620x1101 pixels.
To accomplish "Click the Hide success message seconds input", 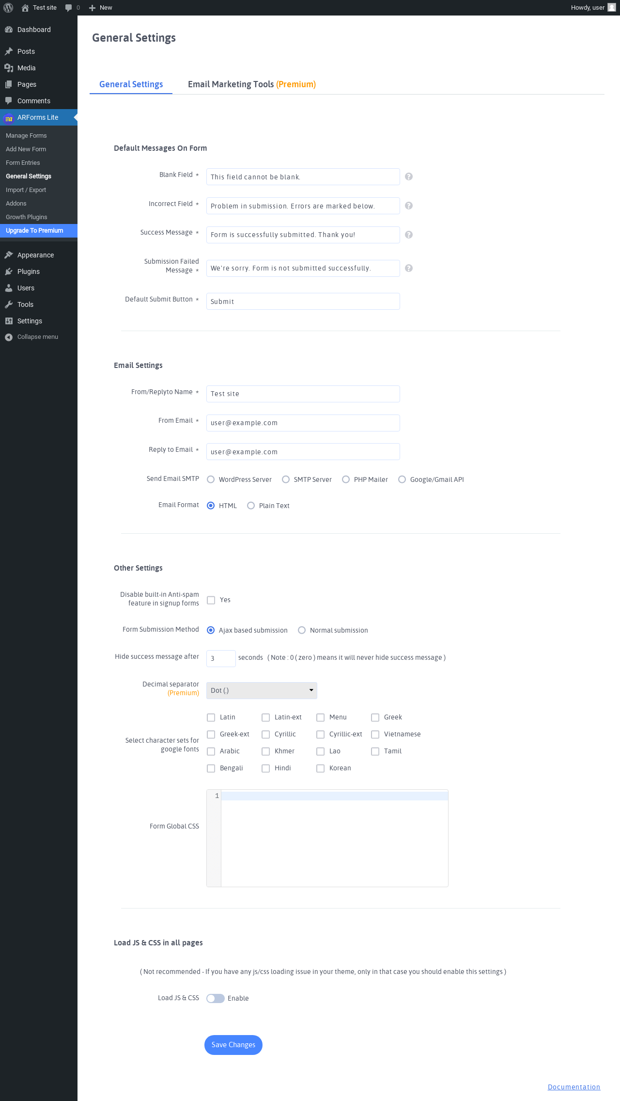I will pos(221,658).
